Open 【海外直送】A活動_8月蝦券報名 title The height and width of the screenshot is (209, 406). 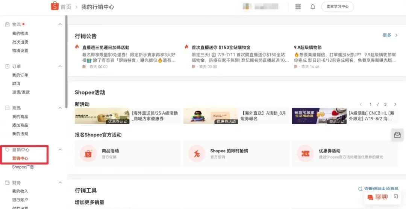pyautogui.click(x=264, y=116)
